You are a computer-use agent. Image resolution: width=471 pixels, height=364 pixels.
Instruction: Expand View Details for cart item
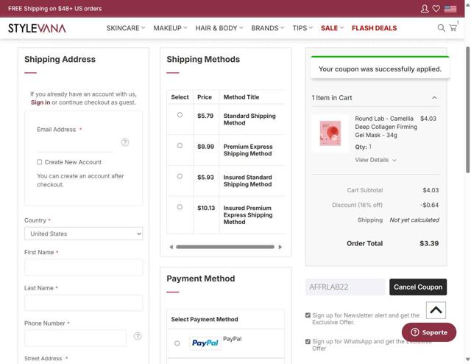point(375,160)
